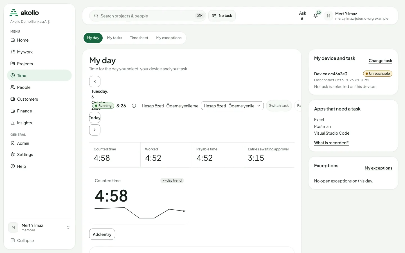Click the Change task link
Viewport: 405px width, 253px height.
click(380, 61)
